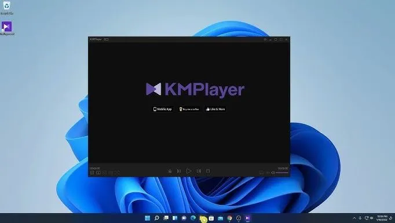Click Buy me a coffee button
The width and height of the screenshot is (395, 223).
(189, 109)
